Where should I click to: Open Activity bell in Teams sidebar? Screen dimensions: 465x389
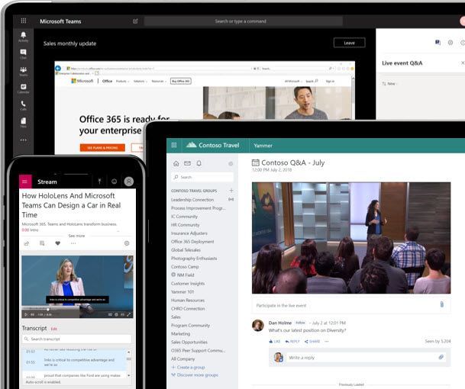point(24,37)
